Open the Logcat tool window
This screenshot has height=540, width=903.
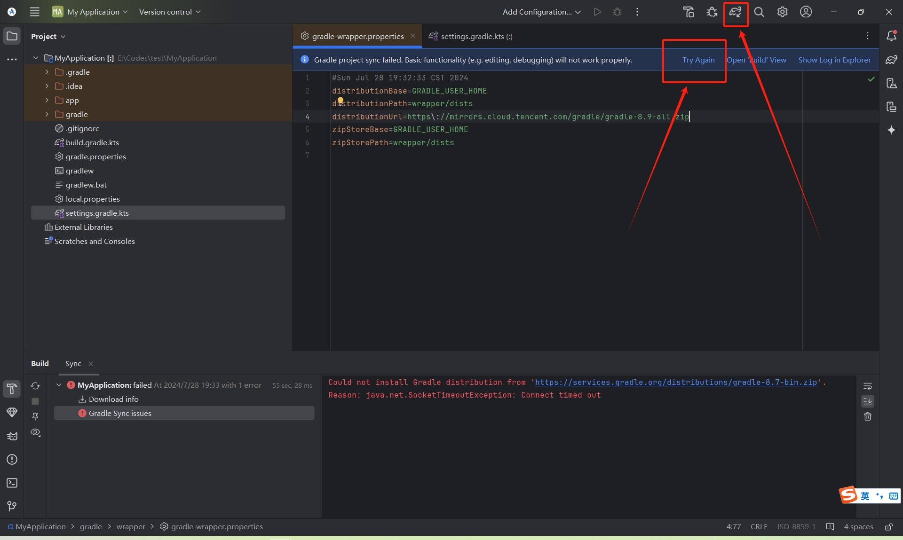[x=12, y=436]
